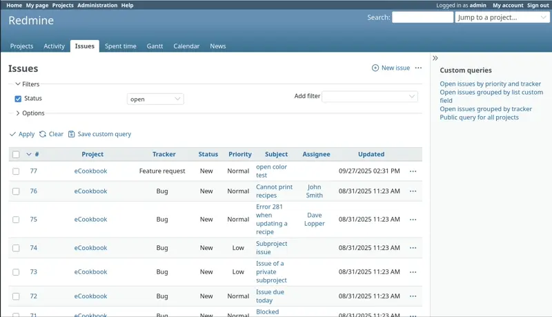Open the Status filter dropdown set to open
The image size is (552, 317).
click(155, 99)
